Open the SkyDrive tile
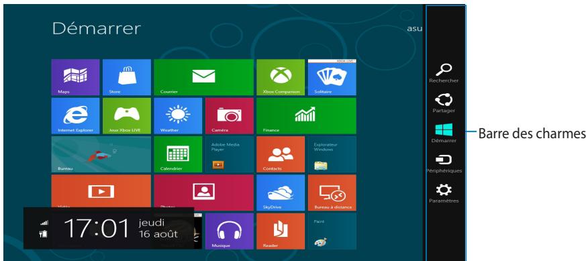The height and width of the screenshot is (261, 586). click(x=281, y=193)
